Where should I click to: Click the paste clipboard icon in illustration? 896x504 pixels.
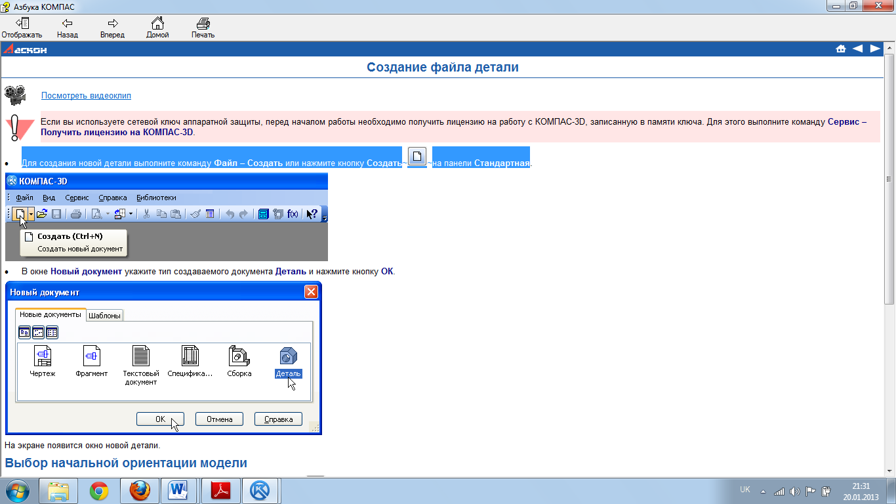(176, 214)
